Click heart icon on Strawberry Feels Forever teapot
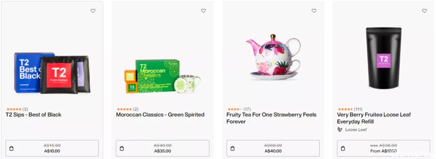Image resolution: width=436 pixels, height=159 pixels. [x=314, y=11]
